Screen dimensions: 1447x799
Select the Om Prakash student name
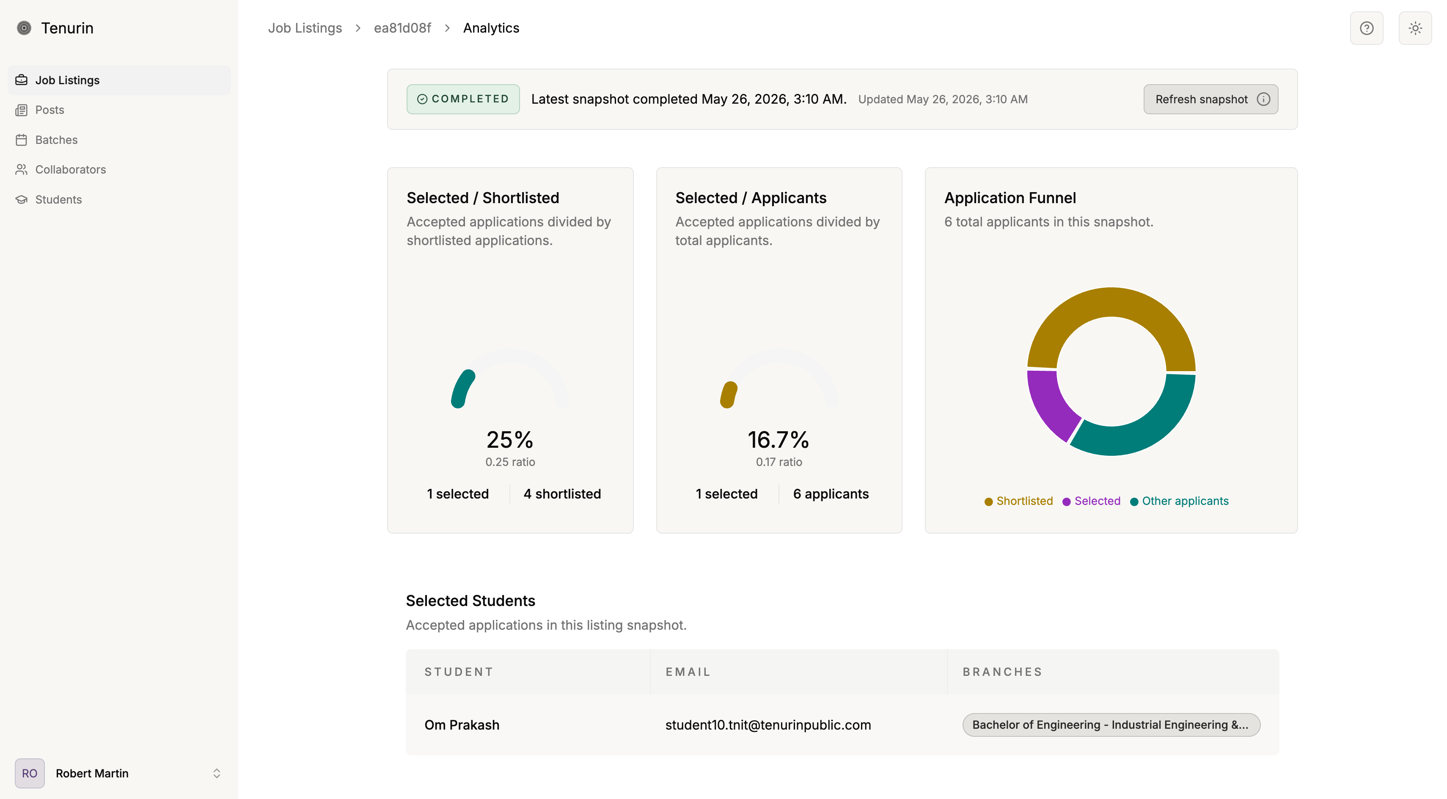(x=462, y=725)
